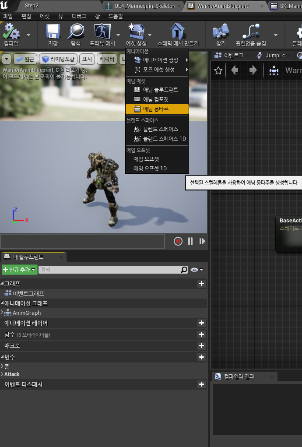Click the Preview Mesh (프리뷰 메시) icon
The image size is (302, 447).
(x=102, y=32)
